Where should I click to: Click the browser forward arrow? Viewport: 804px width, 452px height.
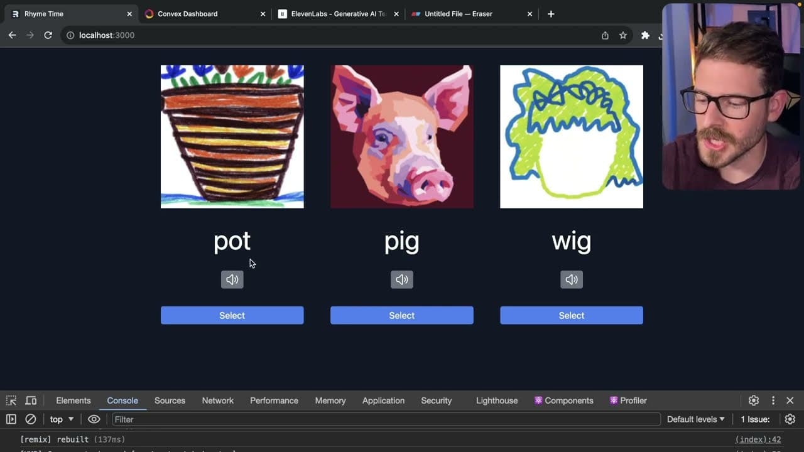pyautogui.click(x=30, y=35)
